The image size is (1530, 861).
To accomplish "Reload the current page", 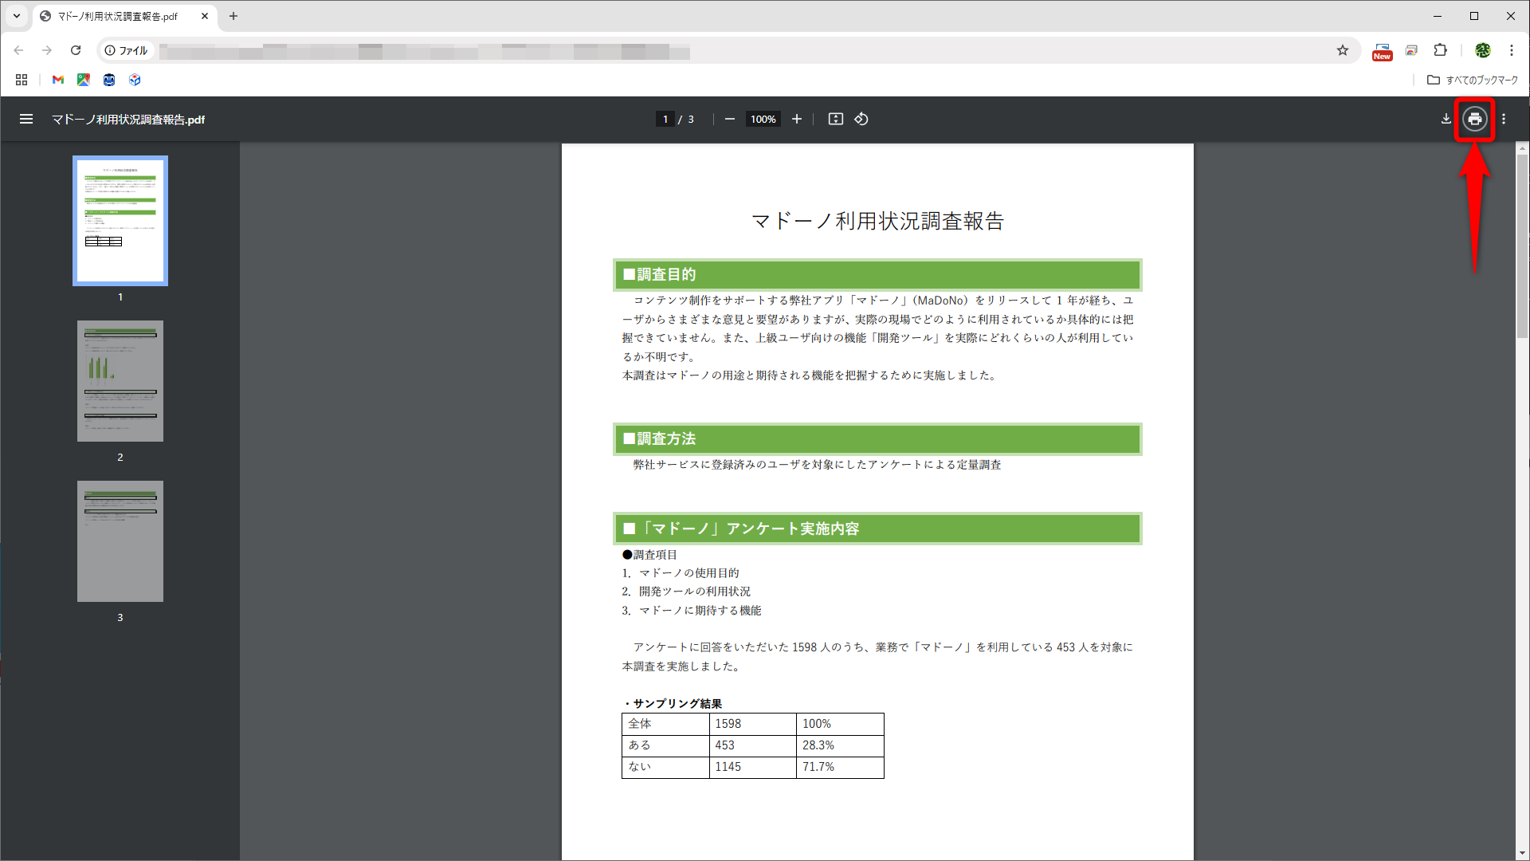I will point(76,50).
